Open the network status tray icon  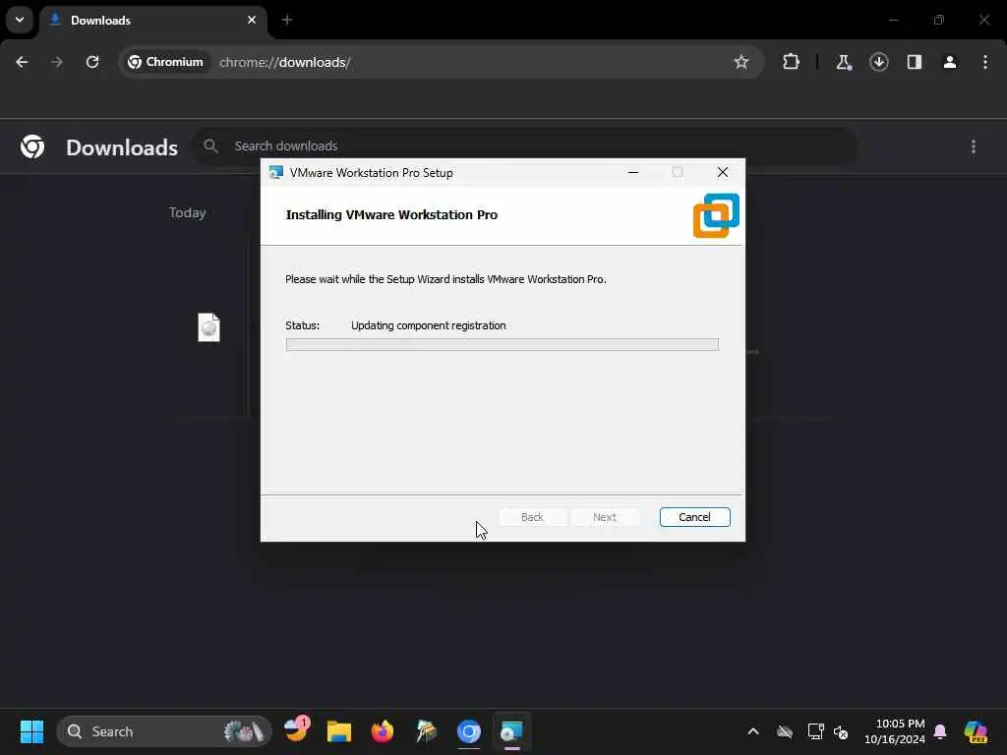click(815, 731)
